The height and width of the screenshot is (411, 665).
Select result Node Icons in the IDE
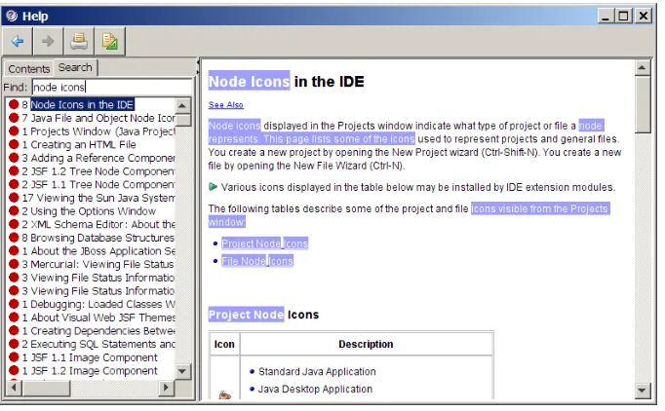[x=82, y=104]
